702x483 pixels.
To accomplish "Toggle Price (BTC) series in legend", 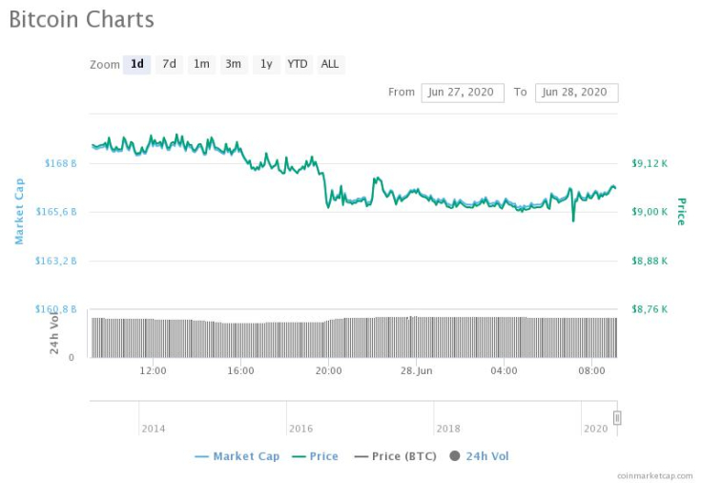I will tap(395, 456).
